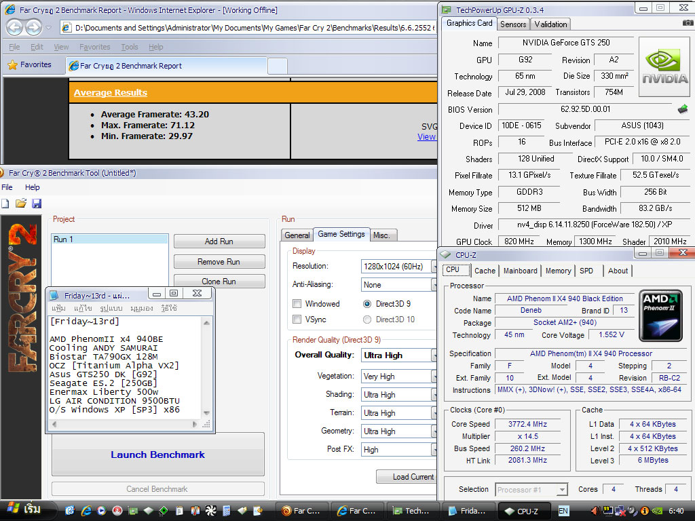The width and height of the screenshot is (695, 521).
Task: Click CPU-Z taskbar button
Action: pos(525,511)
